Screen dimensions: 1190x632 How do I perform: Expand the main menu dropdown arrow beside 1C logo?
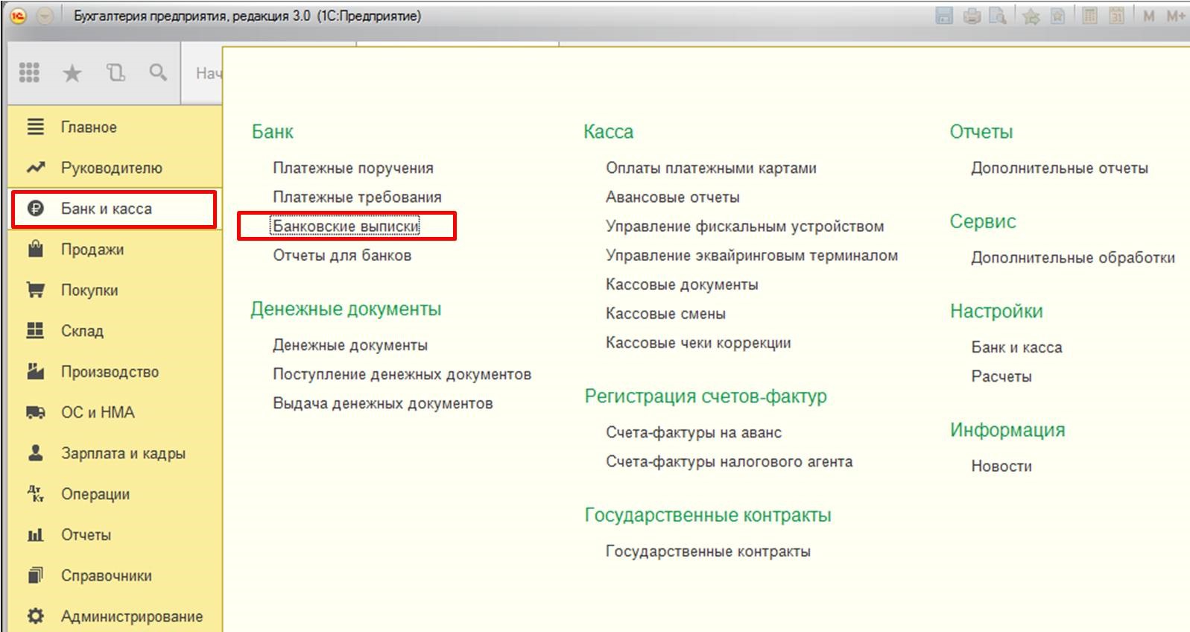pyautogui.click(x=45, y=16)
